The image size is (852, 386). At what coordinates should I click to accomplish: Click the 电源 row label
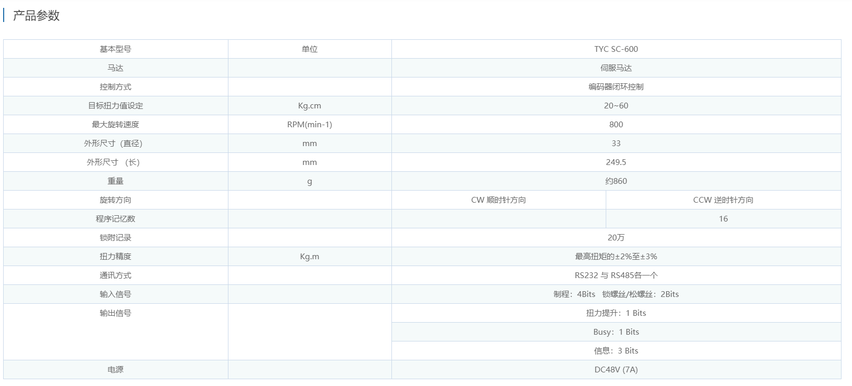point(115,370)
